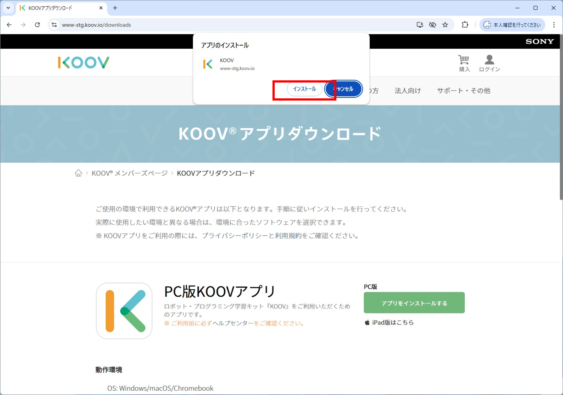The height and width of the screenshot is (395, 563).
Task: Click the インストール button in the dialog
Action: coord(304,89)
